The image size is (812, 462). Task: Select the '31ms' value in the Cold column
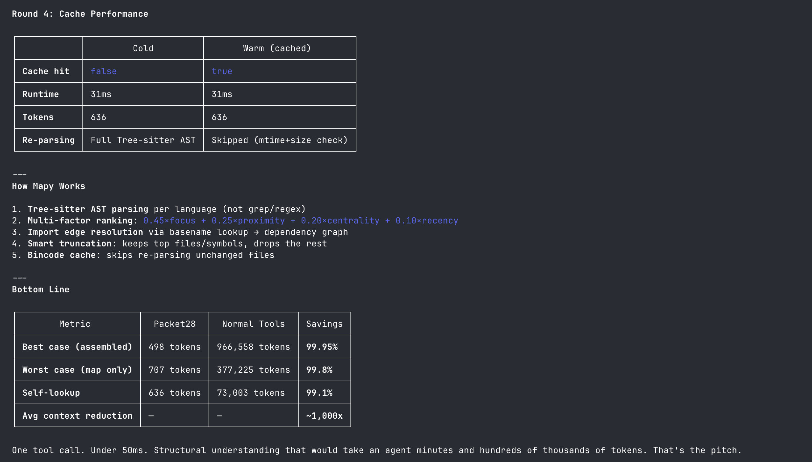point(101,94)
